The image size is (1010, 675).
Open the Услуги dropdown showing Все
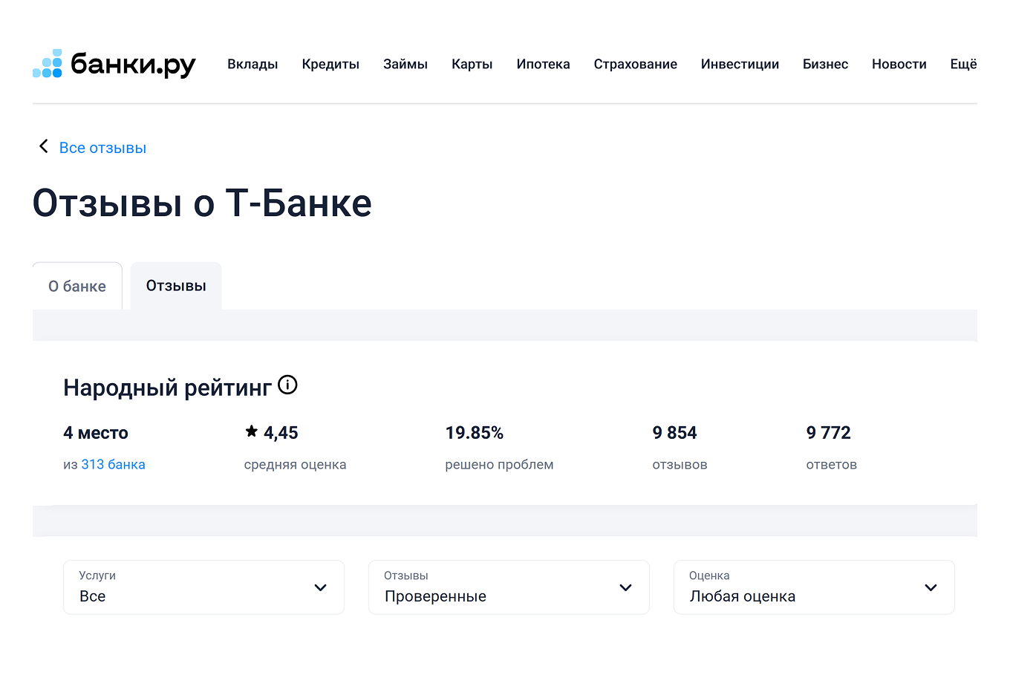[203, 587]
